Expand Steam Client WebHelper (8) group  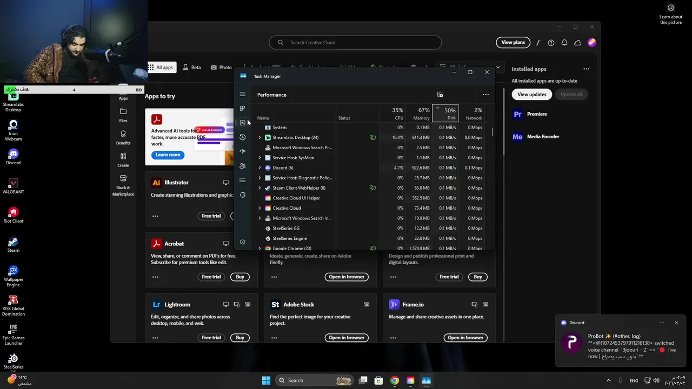tap(259, 188)
